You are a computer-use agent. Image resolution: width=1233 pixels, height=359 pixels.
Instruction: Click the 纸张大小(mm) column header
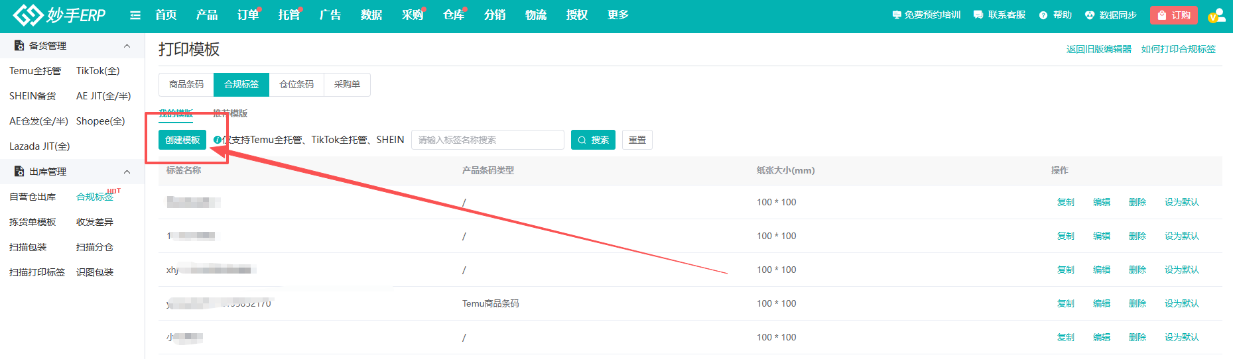tap(785, 170)
